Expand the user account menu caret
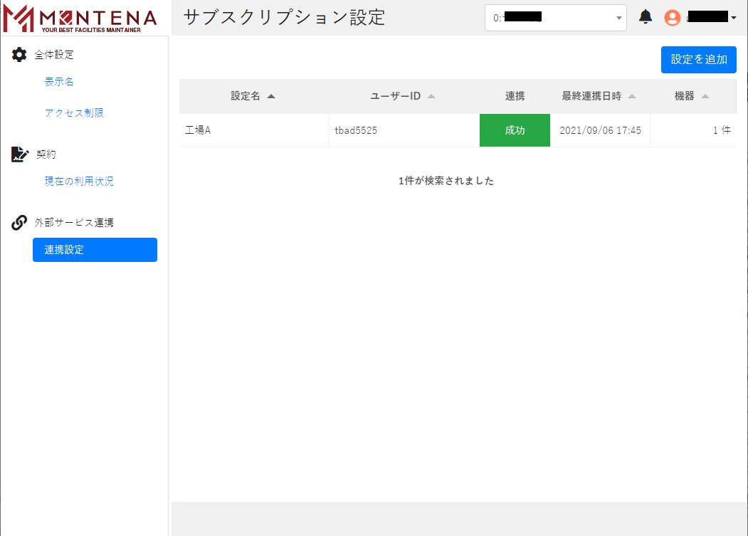Viewport: 748px width, 536px height. point(734,18)
